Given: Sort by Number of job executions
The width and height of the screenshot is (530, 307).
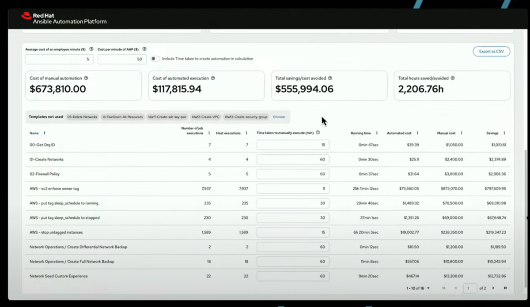Looking at the screenshot, I should click(209, 133).
